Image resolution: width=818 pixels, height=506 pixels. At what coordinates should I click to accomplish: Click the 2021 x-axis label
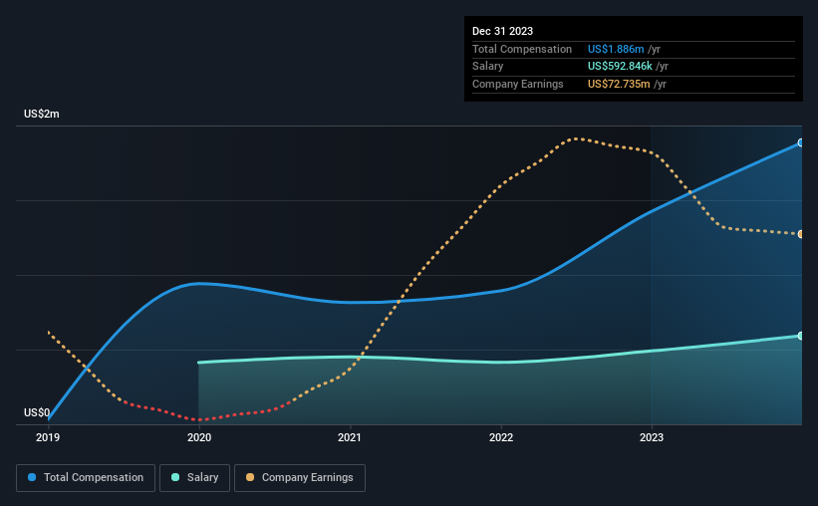click(x=350, y=437)
